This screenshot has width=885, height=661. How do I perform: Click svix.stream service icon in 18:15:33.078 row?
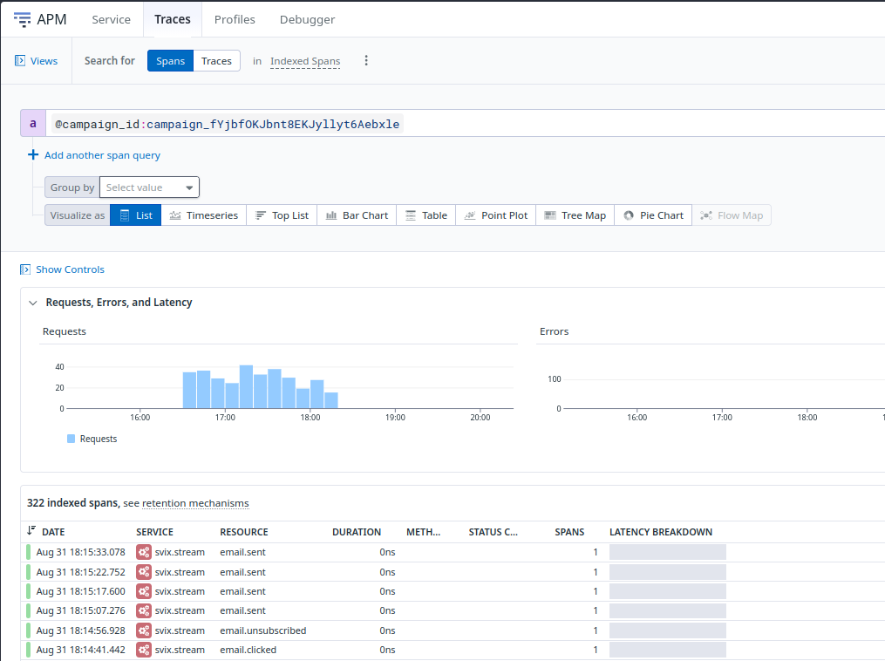click(144, 552)
